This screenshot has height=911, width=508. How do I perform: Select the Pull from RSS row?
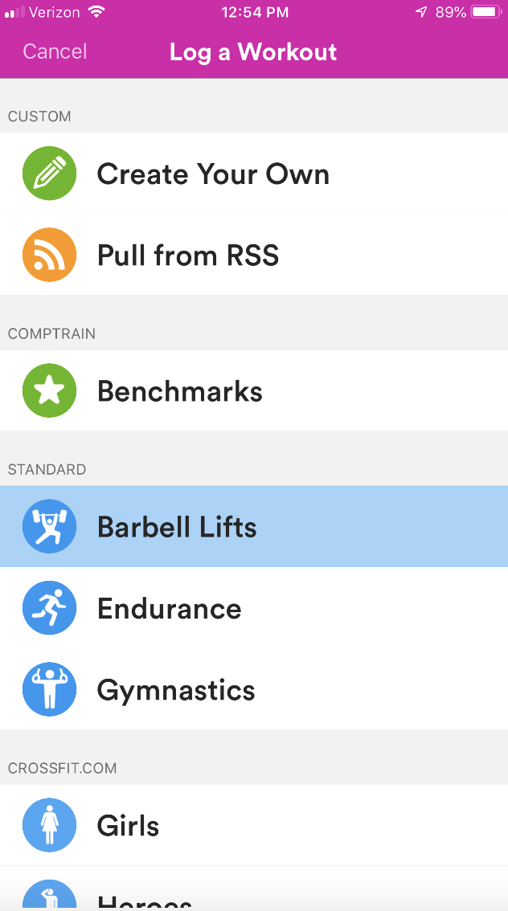coord(188,255)
